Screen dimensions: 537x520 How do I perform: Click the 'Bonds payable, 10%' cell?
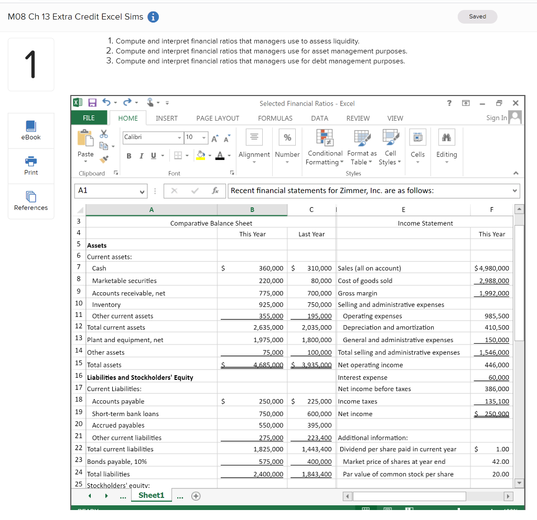point(152,461)
